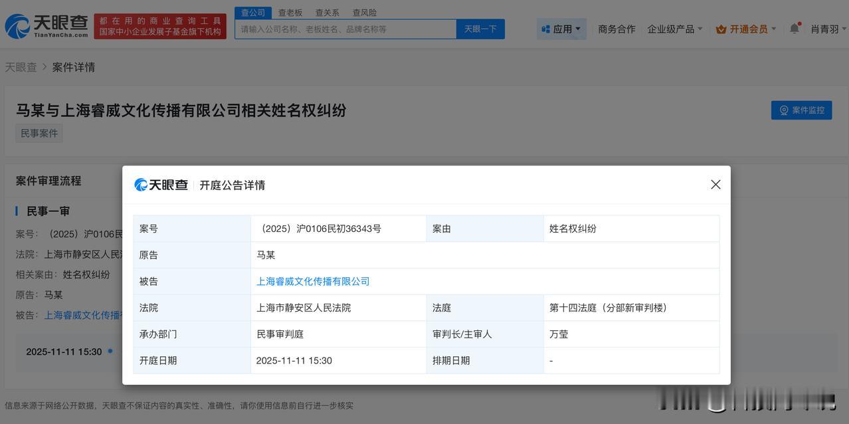
Task: Click the judge name 万莹 cell
Action: point(631,334)
